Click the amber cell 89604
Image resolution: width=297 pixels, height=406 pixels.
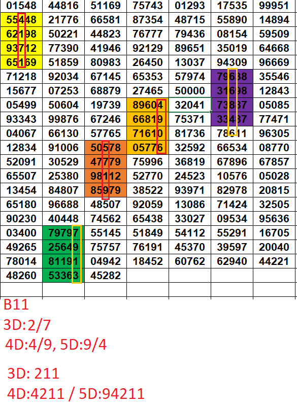148,105
